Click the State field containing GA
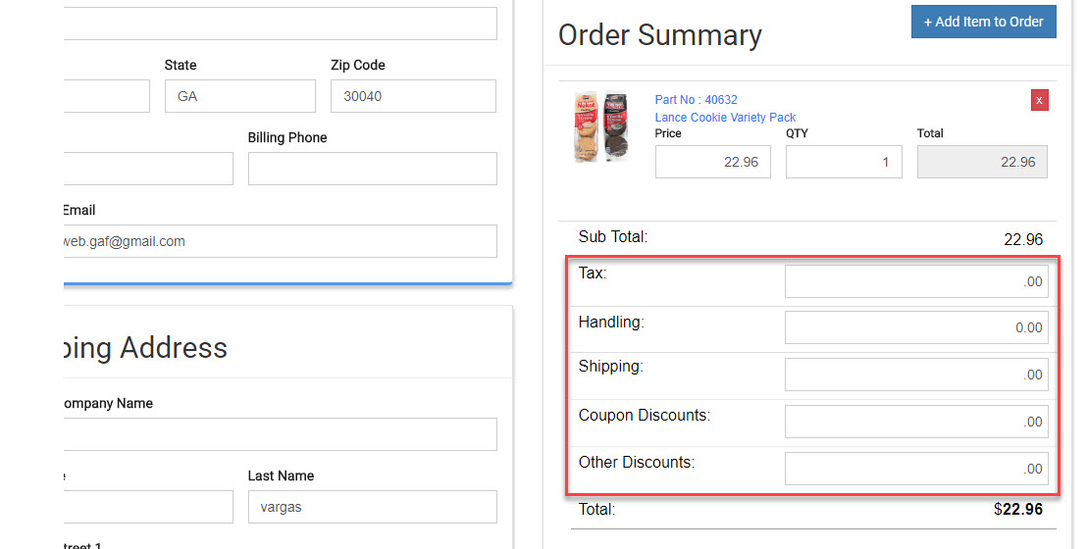 (239, 96)
